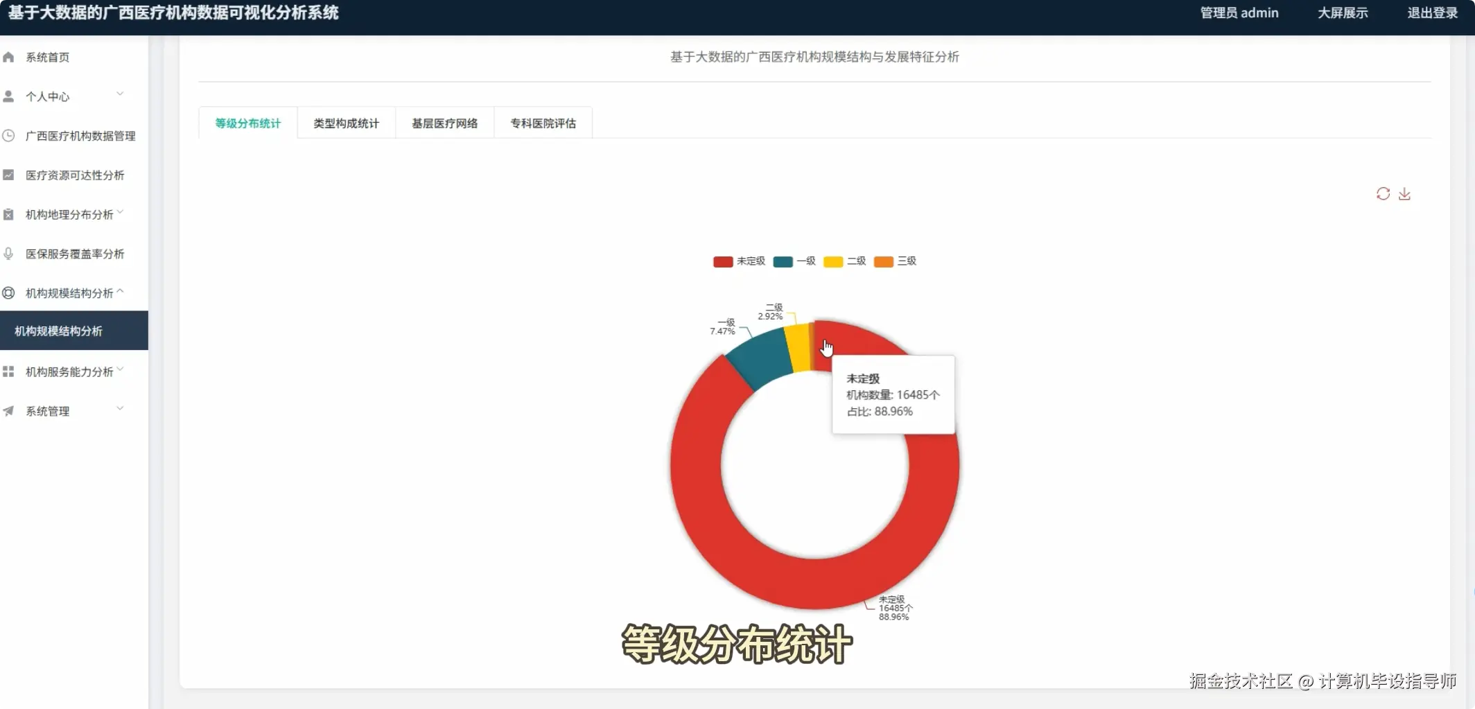
Task: Click 退出登录 to log out
Action: (x=1432, y=13)
